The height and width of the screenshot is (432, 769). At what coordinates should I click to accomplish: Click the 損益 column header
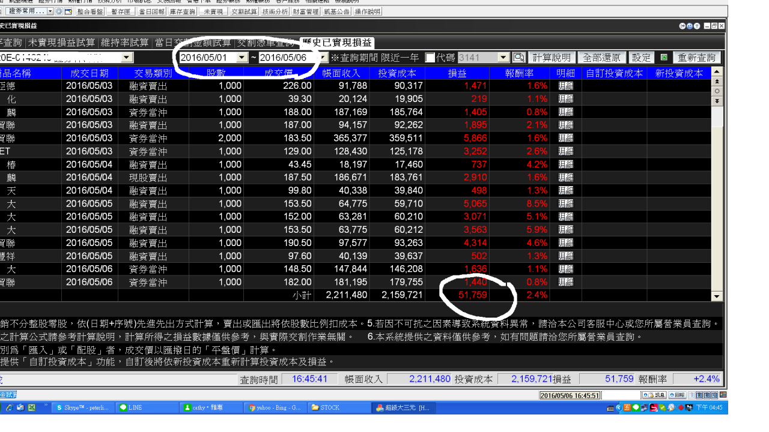(457, 73)
